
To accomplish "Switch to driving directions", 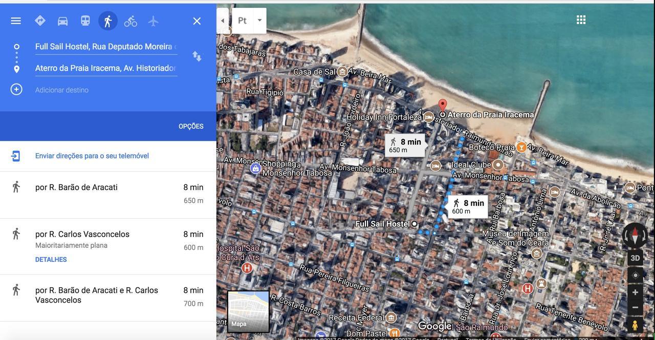I will (x=62, y=21).
